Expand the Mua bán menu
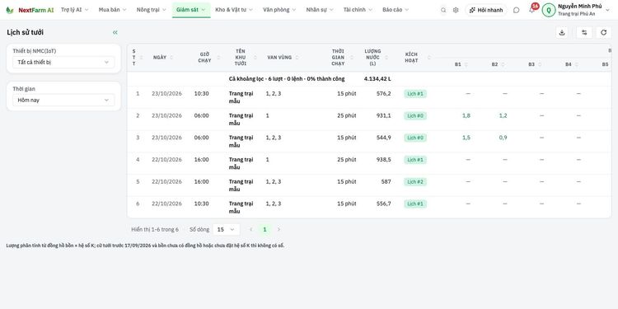This screenshot has width=618, height=309. coord(112,10)
